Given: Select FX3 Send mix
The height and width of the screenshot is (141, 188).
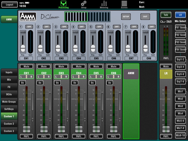Looking at the screenshot, I should click(x=180, y=42).
